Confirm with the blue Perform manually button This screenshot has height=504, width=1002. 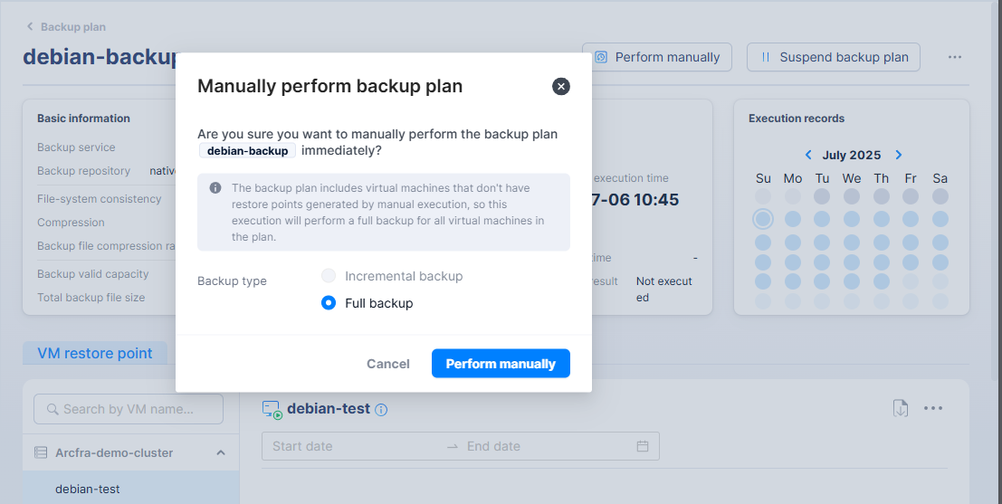tap(501, 364)
